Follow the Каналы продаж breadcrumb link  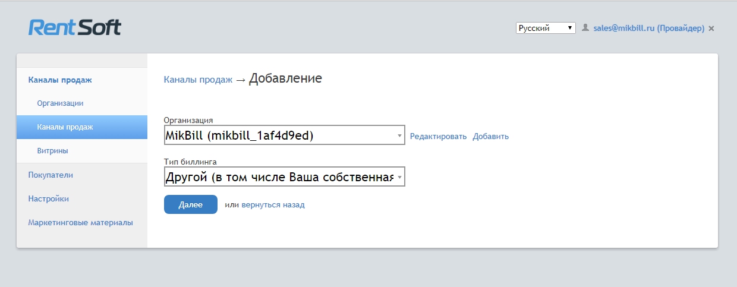point(198,80)
